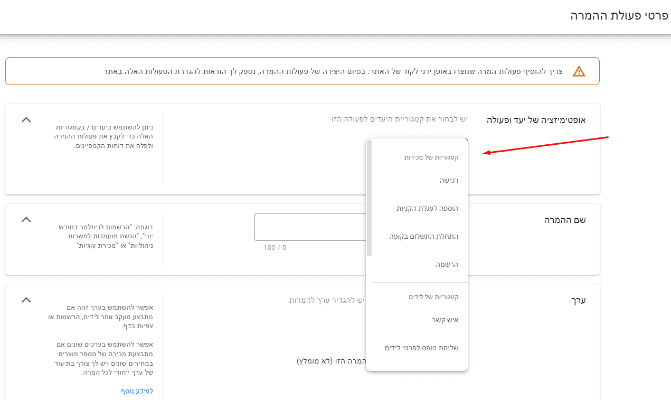Open the למידע נוסף link
The width and height of the screenshot is (671, 400).
click(137, 391)
